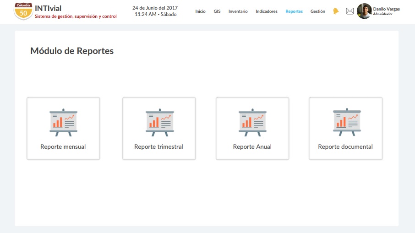The image size is (415, 233).
Task: Open the Reporte trimestral label
Action: pos(158,147)
